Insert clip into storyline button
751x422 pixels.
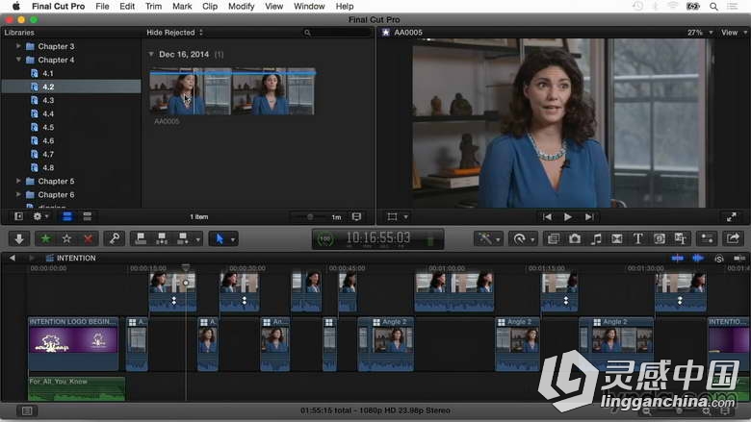[x=162, y=238]
